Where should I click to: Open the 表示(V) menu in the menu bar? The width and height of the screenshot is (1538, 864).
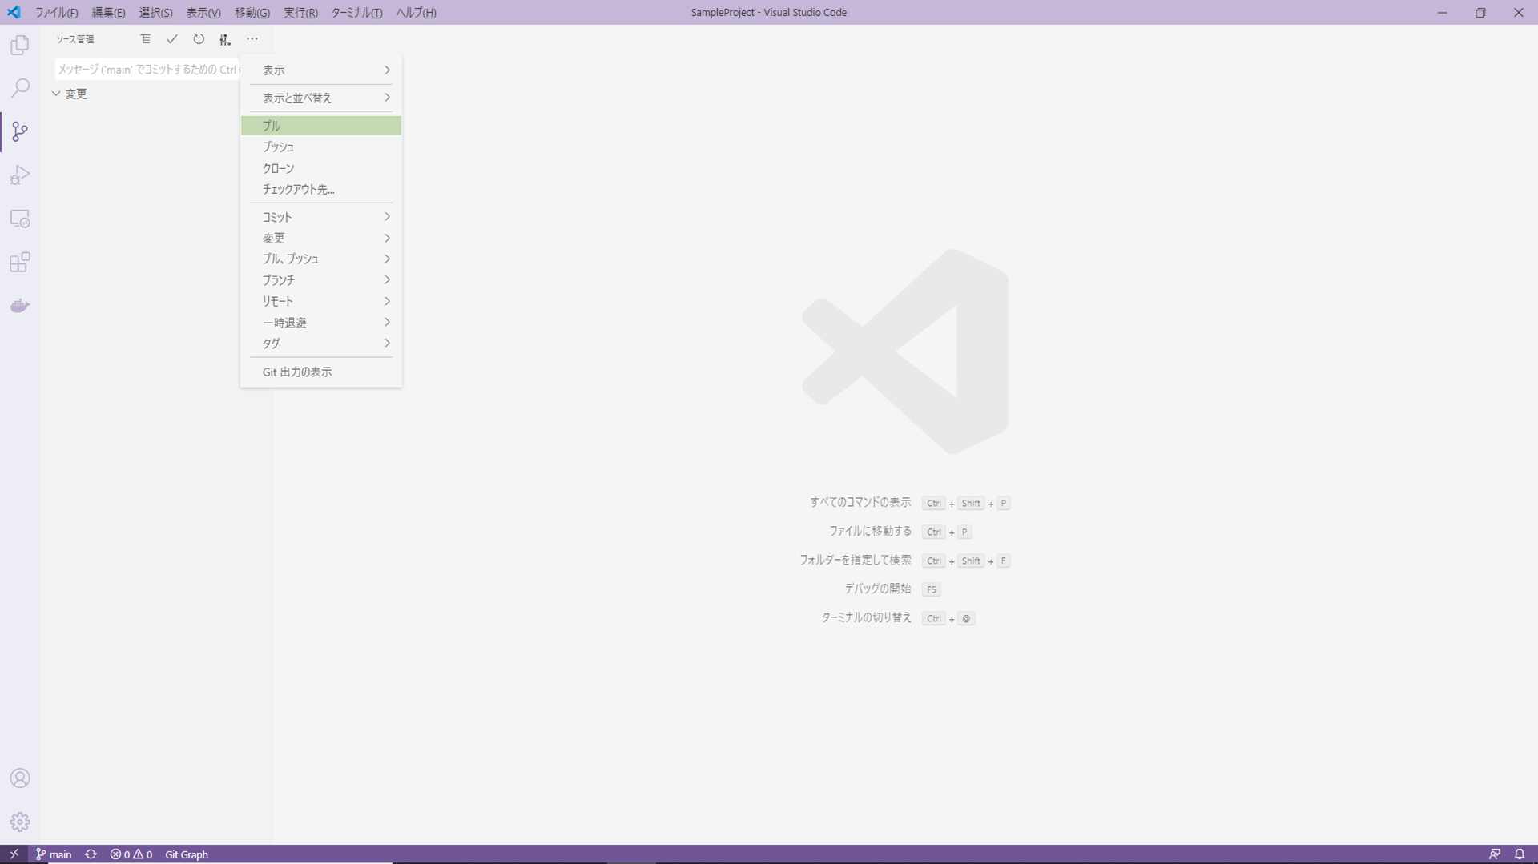coord(203,13)
